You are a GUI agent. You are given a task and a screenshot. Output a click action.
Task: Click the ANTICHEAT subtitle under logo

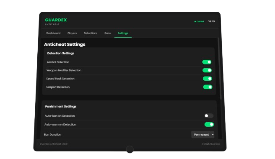click(52, 25)
